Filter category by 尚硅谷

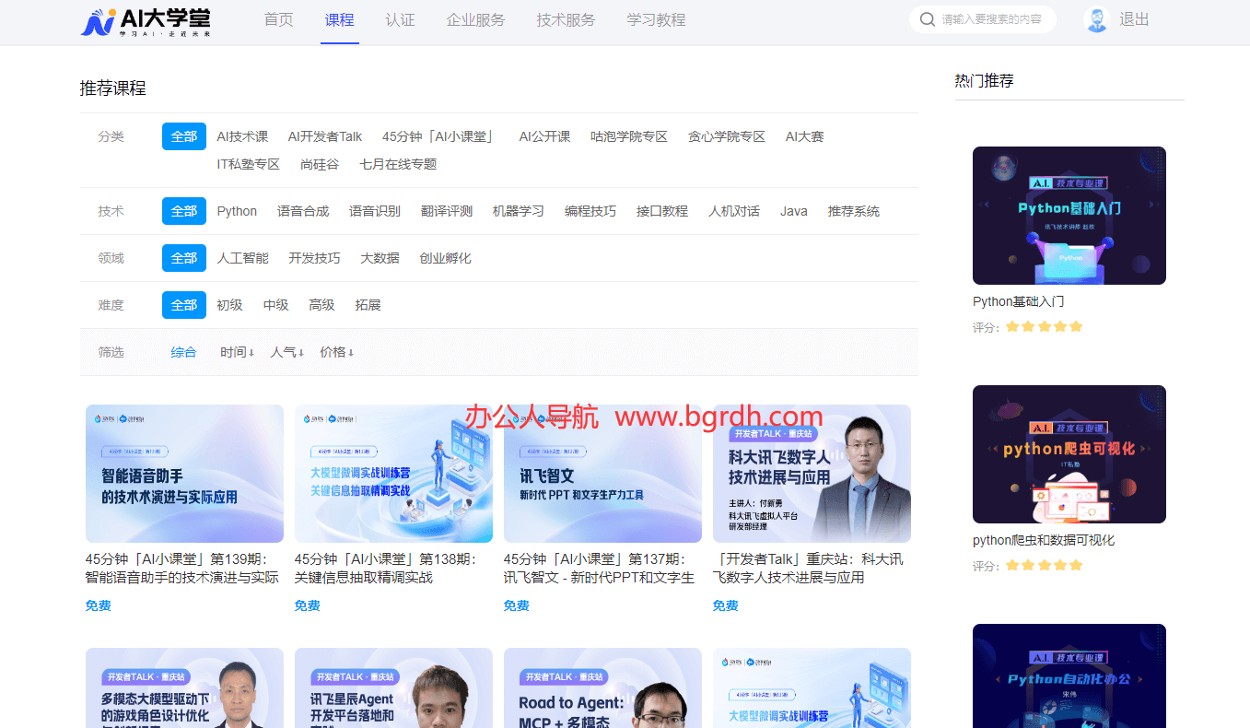pos(320,164)
